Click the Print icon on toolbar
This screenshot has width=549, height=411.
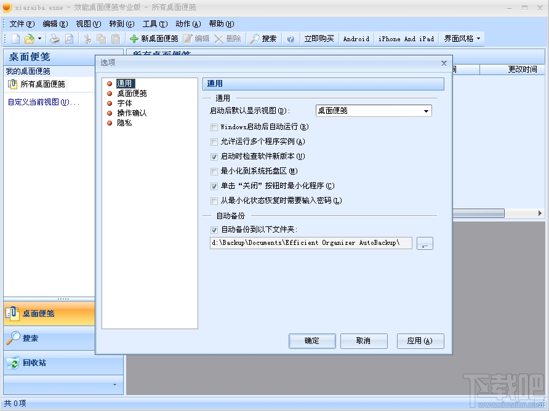54,38
